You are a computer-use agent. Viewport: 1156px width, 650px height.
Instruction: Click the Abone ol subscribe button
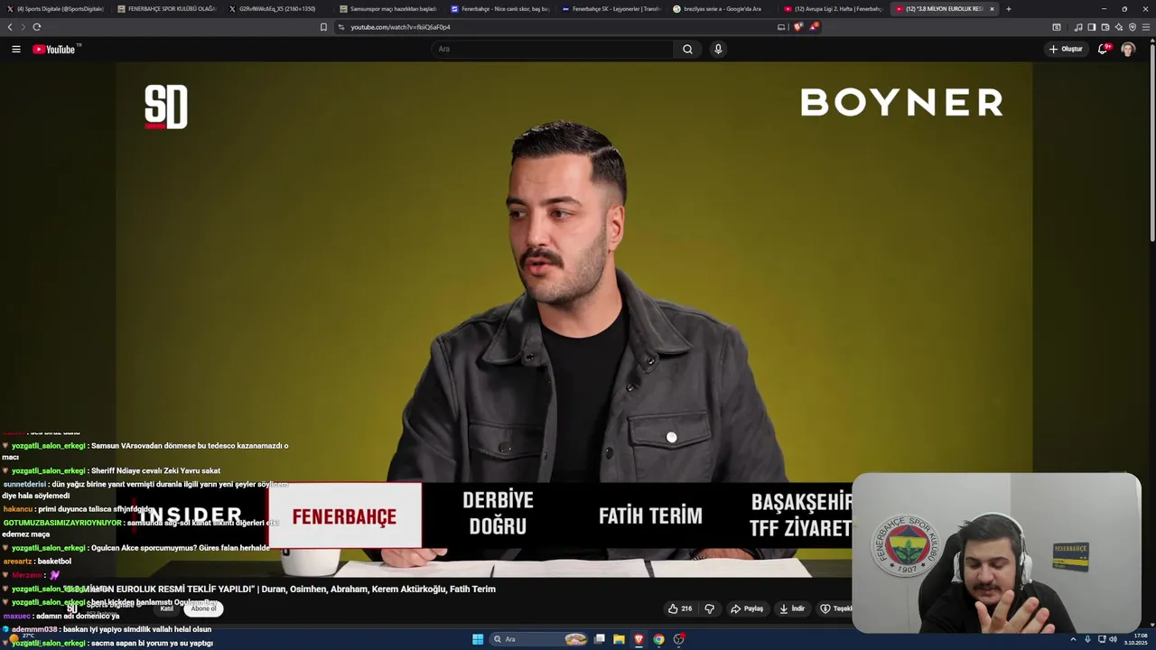point(203,608)
